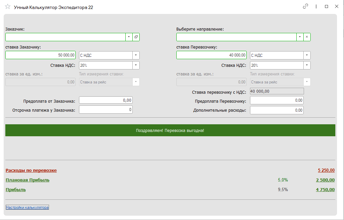Open carrier rate С НДС dropdown

coord(307,55)
